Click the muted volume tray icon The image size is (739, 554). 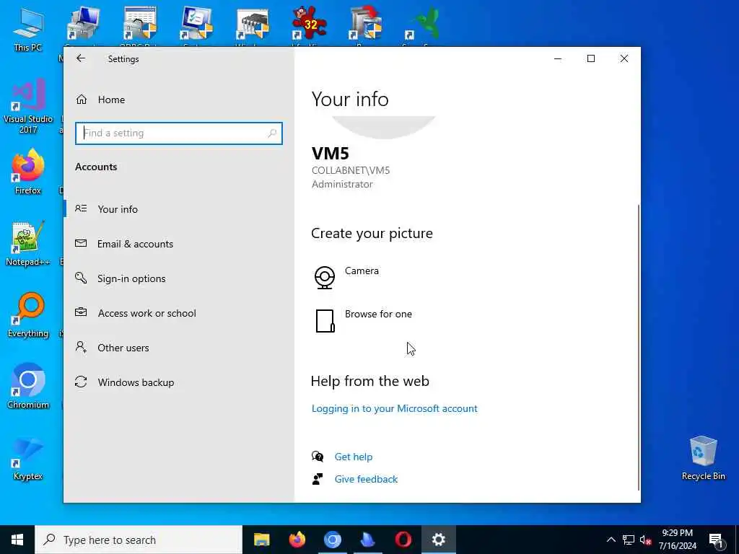pyautogui.click(x=645, y=540)
